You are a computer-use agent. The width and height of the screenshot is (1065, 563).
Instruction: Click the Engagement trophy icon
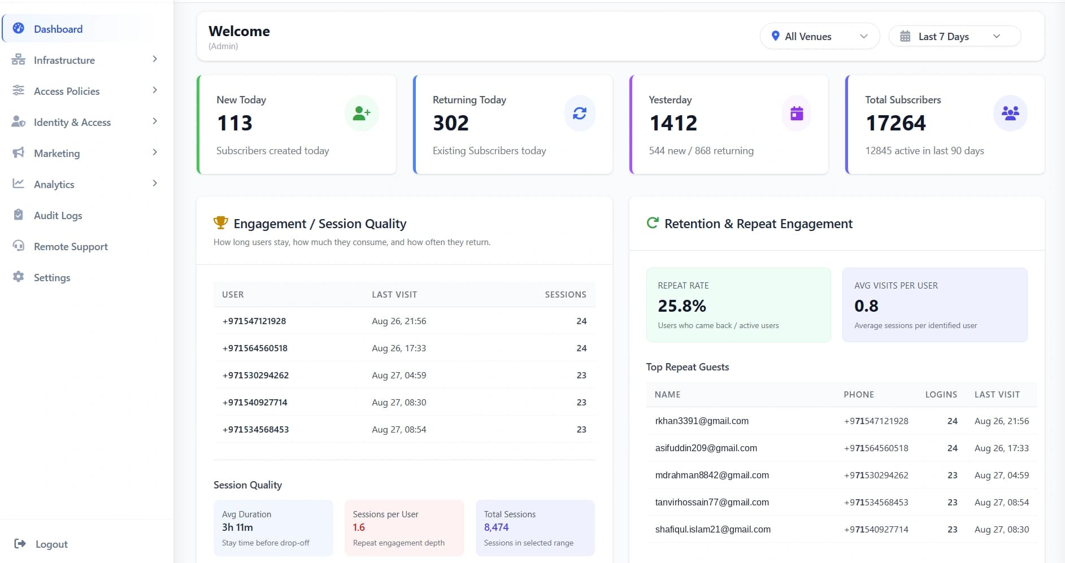[x=220, y=222]
